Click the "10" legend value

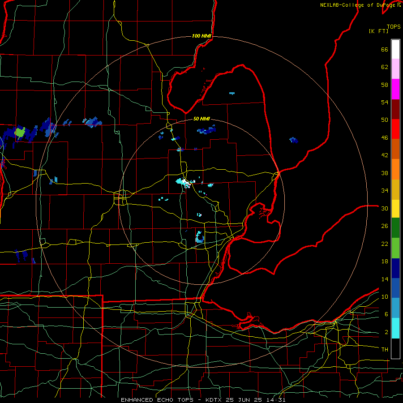385,296
